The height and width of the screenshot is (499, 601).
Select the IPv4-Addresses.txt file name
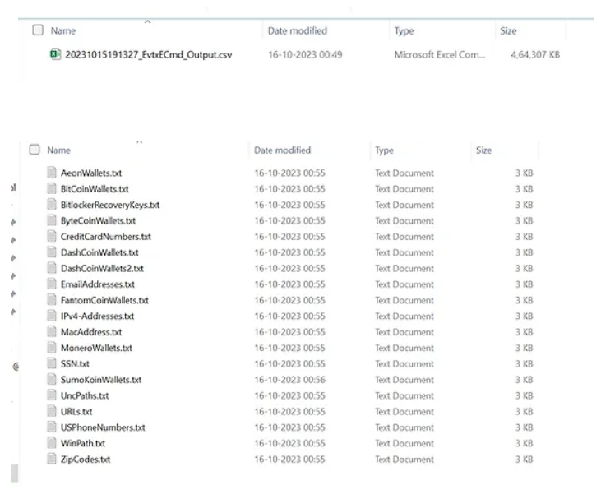97,316
